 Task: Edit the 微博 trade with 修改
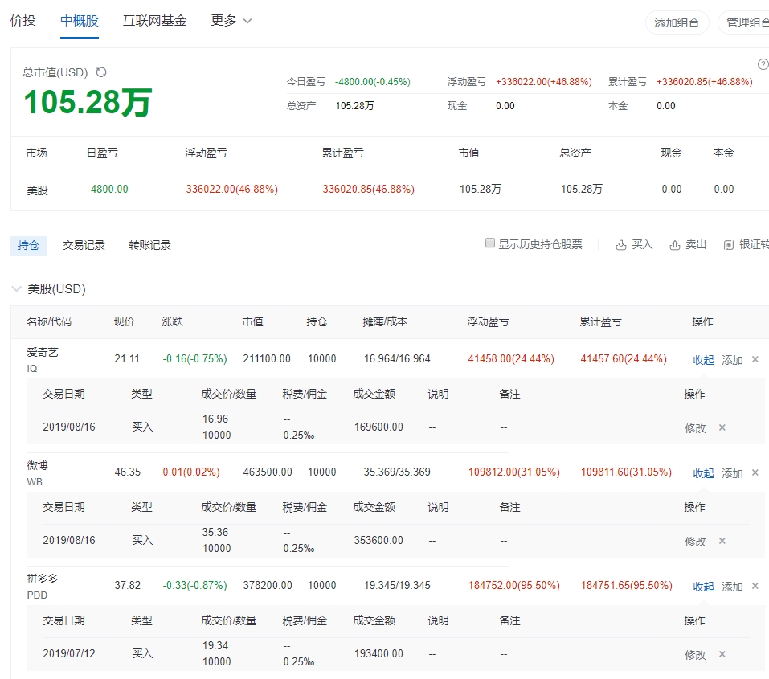pyautogui.click(x=695, y=542)
